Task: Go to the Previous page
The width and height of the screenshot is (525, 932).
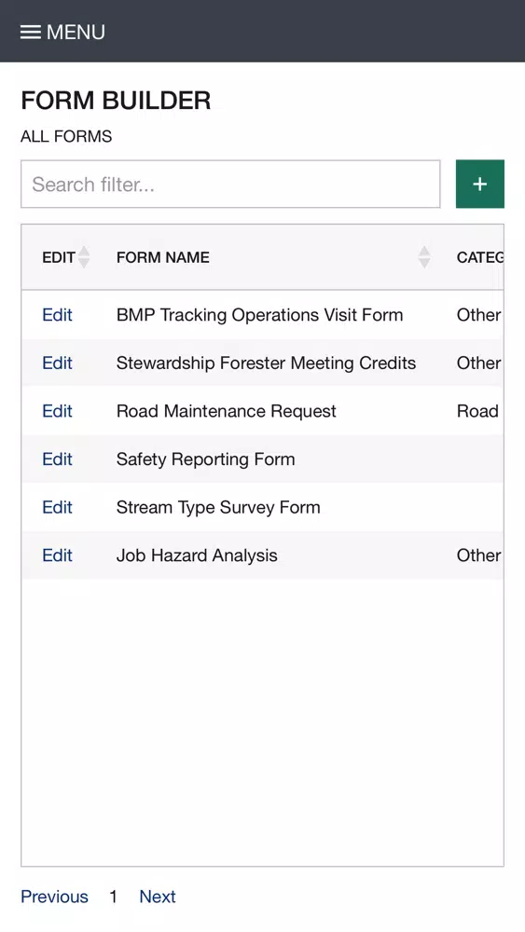Action: click(54, 897)
